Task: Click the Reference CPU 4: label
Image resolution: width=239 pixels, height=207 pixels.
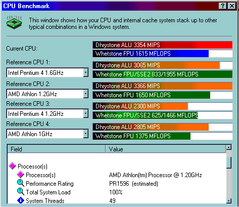Action: pyautogui.click(x=28, y=124)
